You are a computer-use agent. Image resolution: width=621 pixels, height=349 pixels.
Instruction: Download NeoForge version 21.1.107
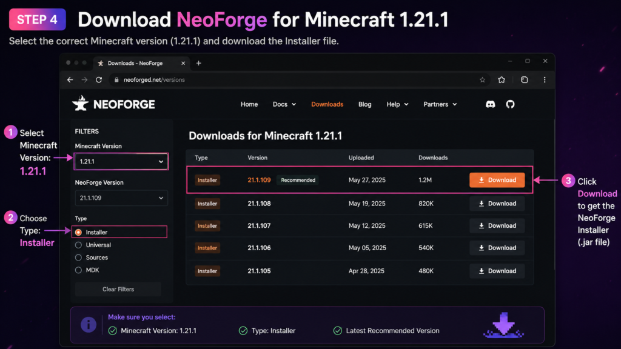click(x=497, y=226)
